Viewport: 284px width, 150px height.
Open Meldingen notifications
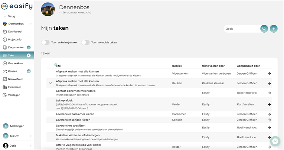[x=17, y=126]
